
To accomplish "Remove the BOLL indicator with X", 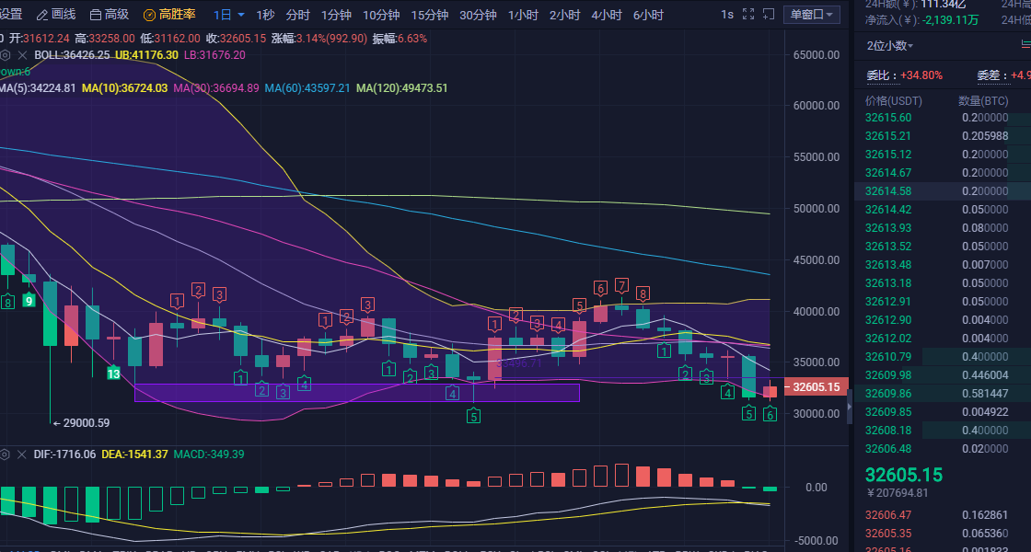I will click(22, 55).
